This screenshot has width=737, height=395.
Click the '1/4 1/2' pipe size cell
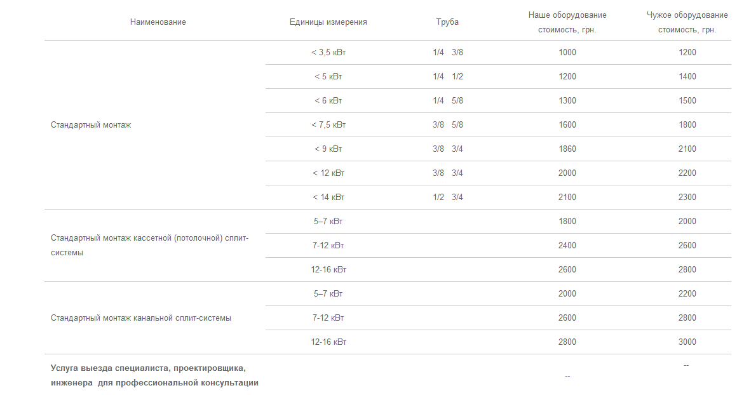point(447,77)
